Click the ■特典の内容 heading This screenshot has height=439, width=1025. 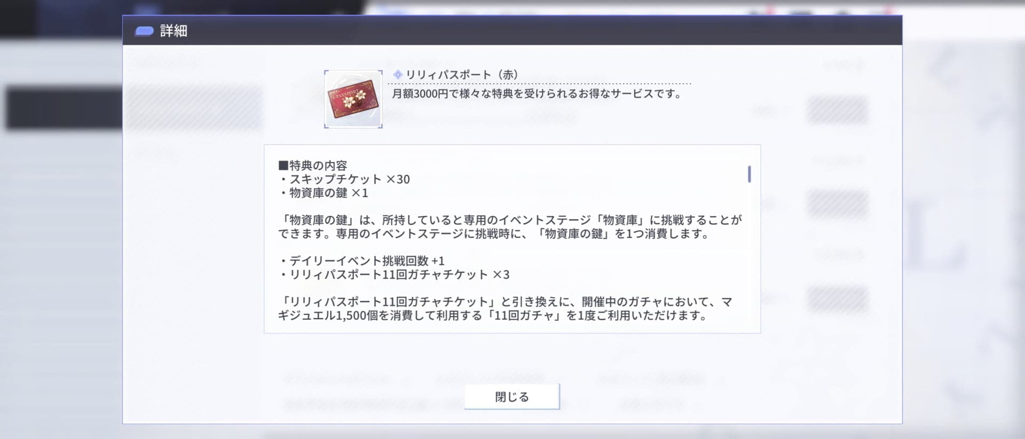coord(313,166)
